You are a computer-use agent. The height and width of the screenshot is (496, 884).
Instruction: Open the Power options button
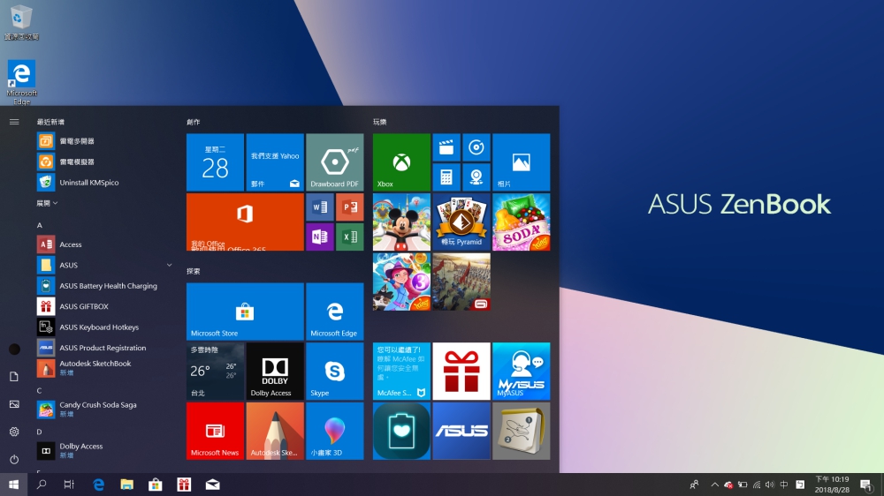(x=14, y=460)
